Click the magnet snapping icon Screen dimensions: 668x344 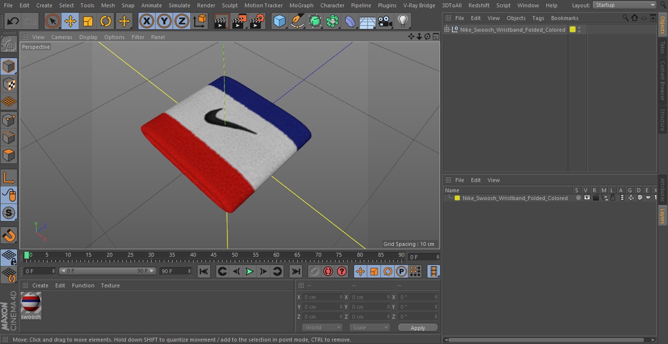coord(9,236)
